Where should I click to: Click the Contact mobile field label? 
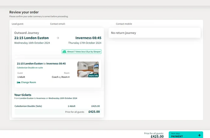[x=124, y=24]
